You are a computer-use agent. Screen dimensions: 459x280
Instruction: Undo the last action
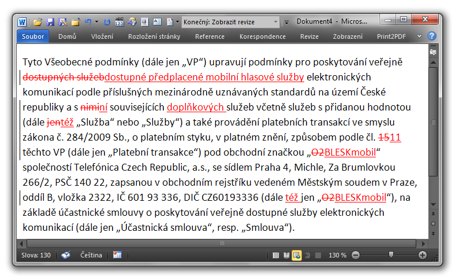pos(88,22)
